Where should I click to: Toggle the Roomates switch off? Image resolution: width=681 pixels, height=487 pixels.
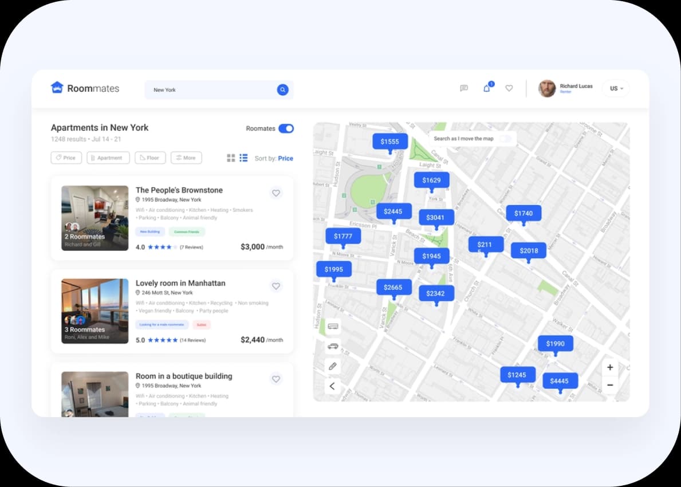(286, 128)
